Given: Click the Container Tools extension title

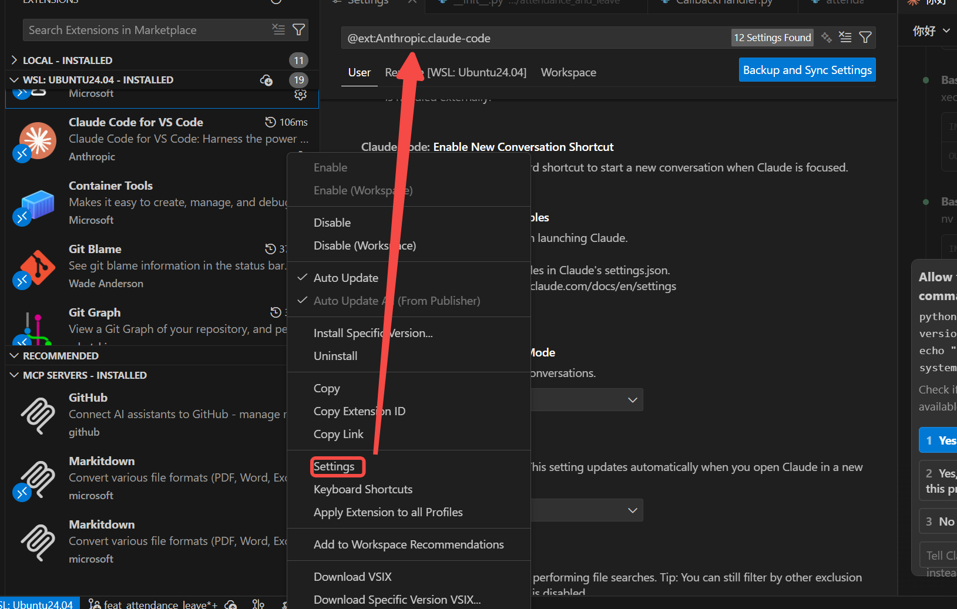Looking at the screenshot, I should (110, 186).
